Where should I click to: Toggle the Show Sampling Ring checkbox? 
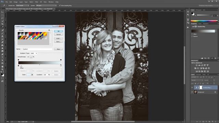60,5
